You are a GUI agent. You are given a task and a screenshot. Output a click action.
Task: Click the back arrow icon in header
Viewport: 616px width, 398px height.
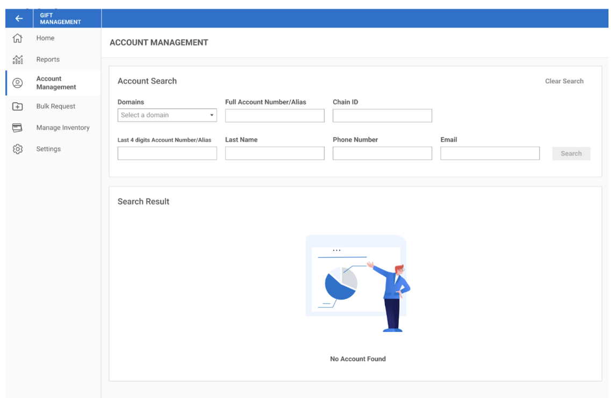coord(19,19)
